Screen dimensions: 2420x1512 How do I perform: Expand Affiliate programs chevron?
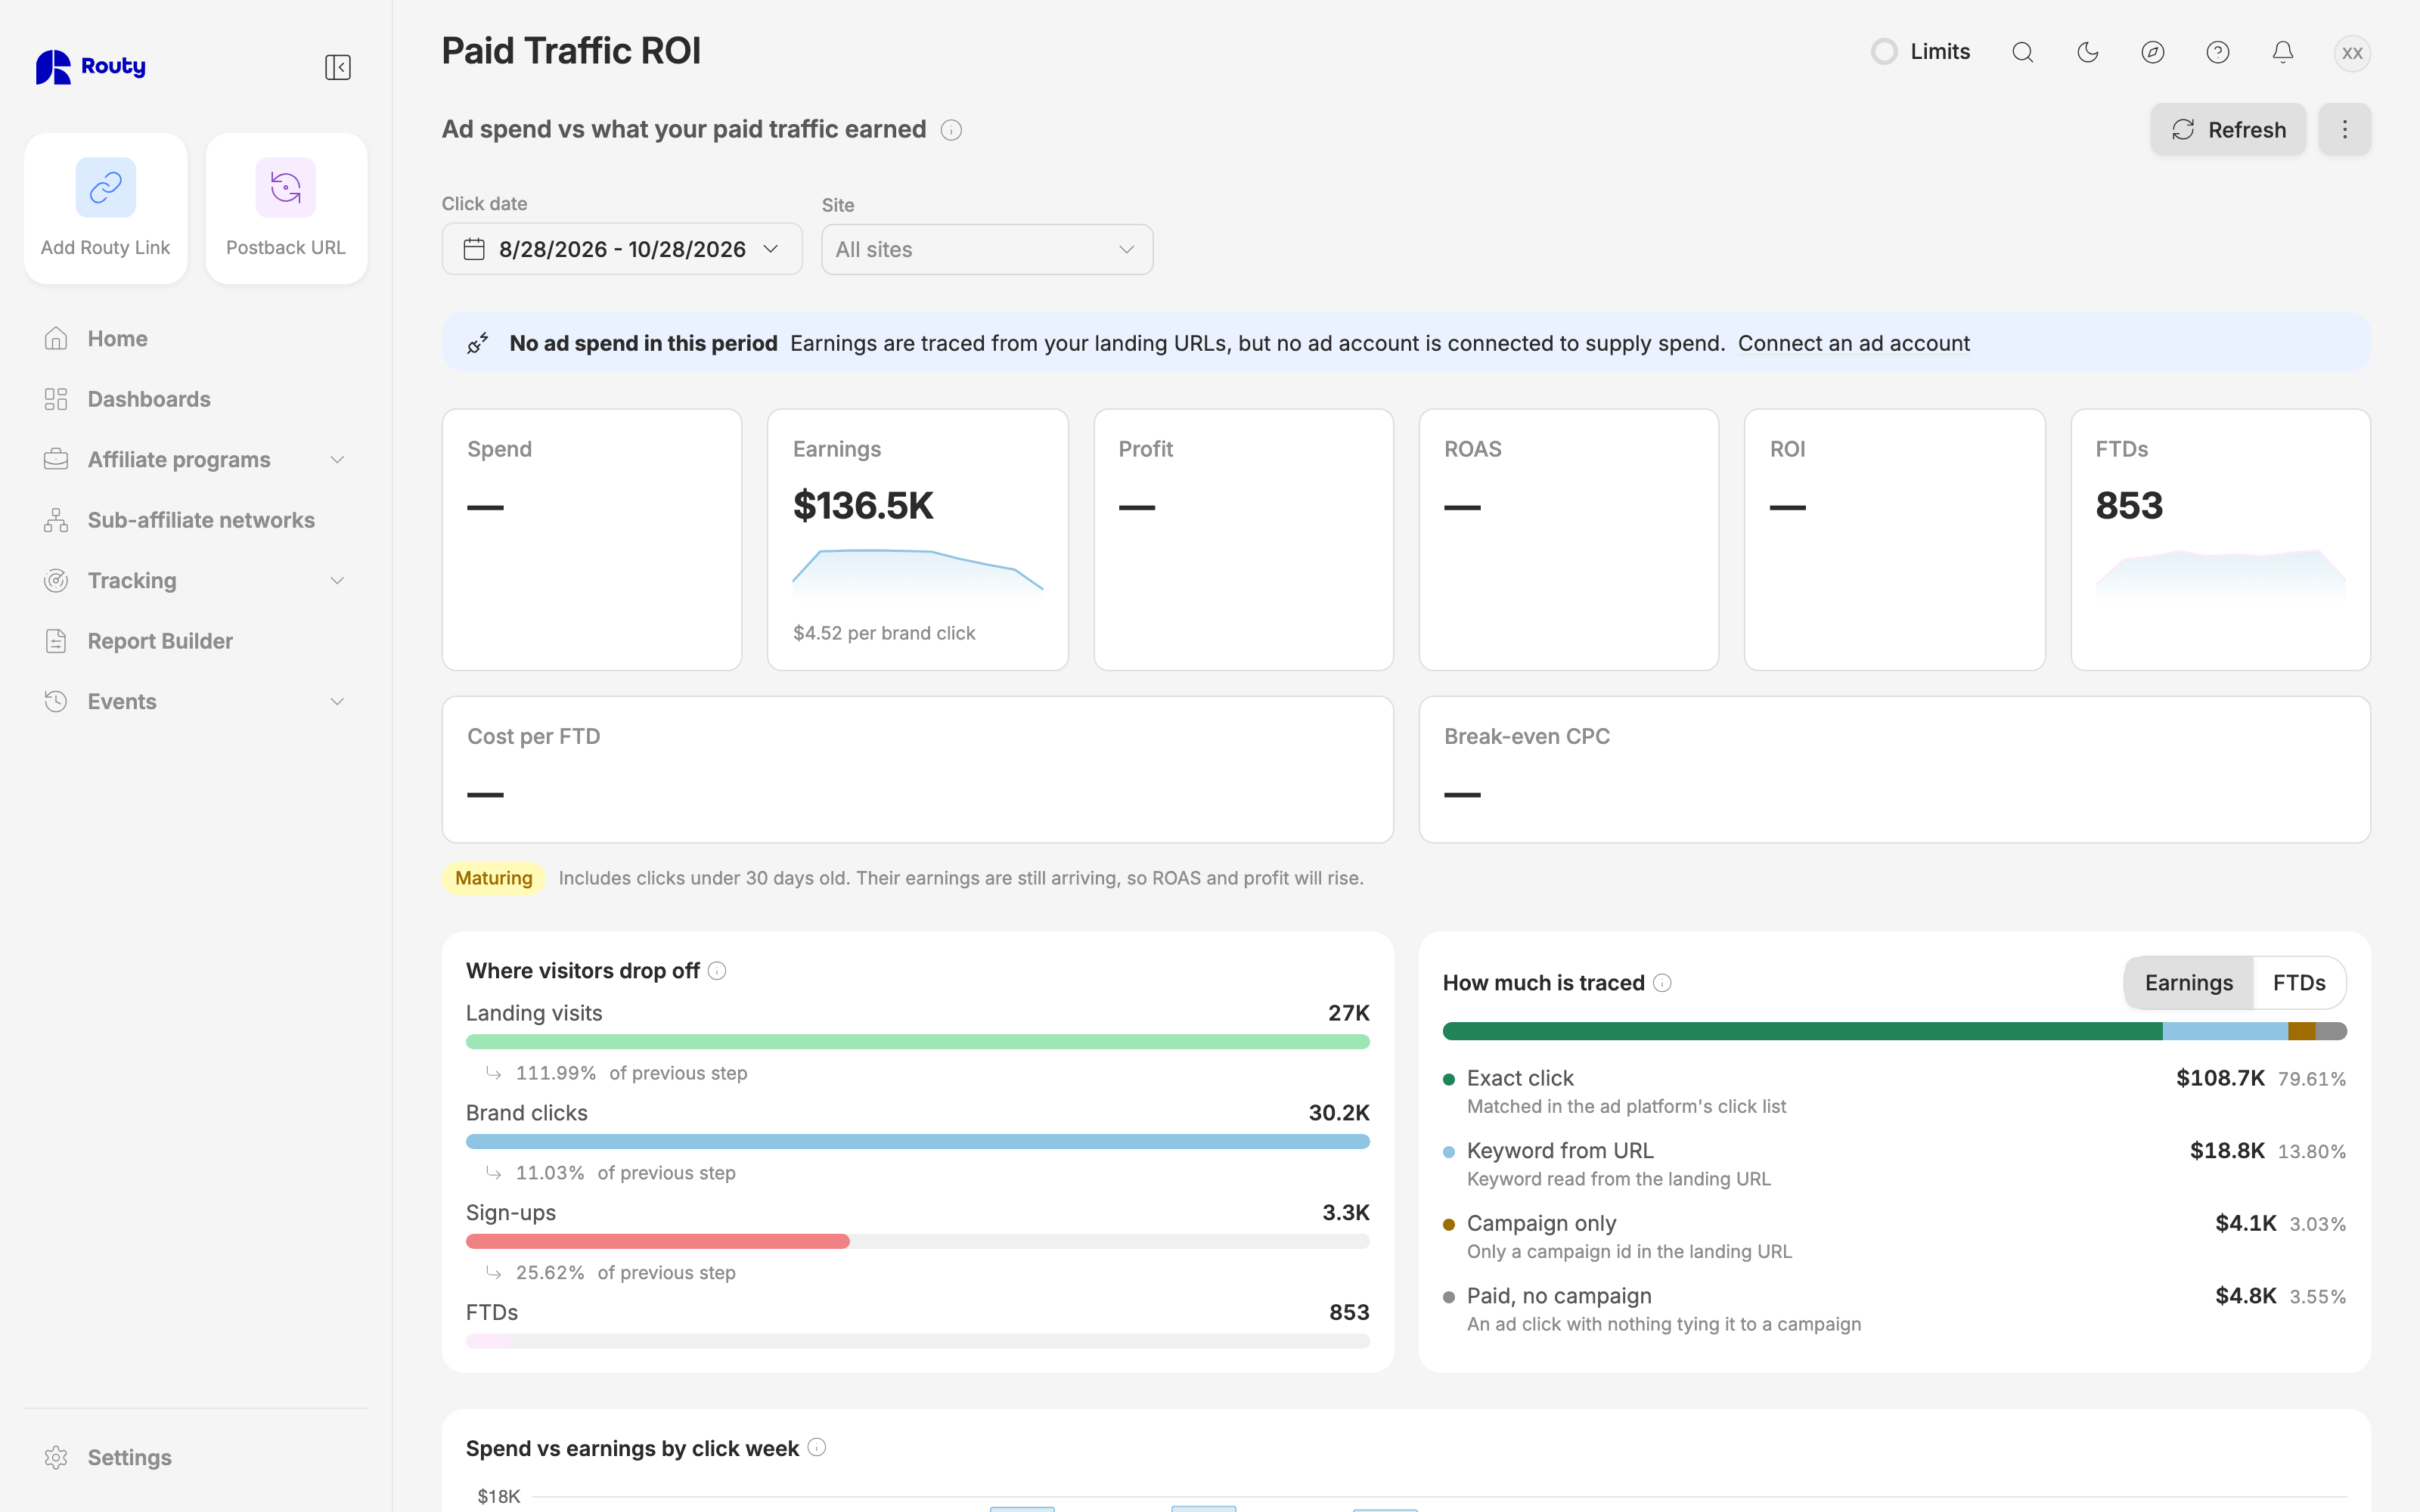pos(337,460)
